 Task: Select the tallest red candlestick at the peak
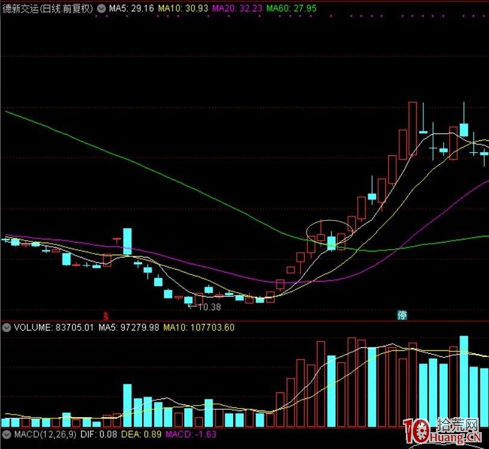413,128
